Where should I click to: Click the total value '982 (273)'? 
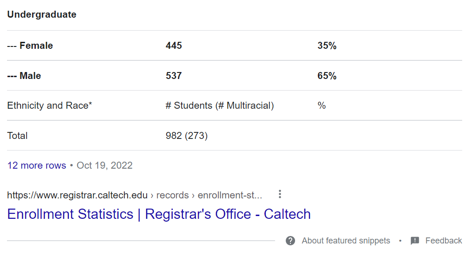coord(187,136)
